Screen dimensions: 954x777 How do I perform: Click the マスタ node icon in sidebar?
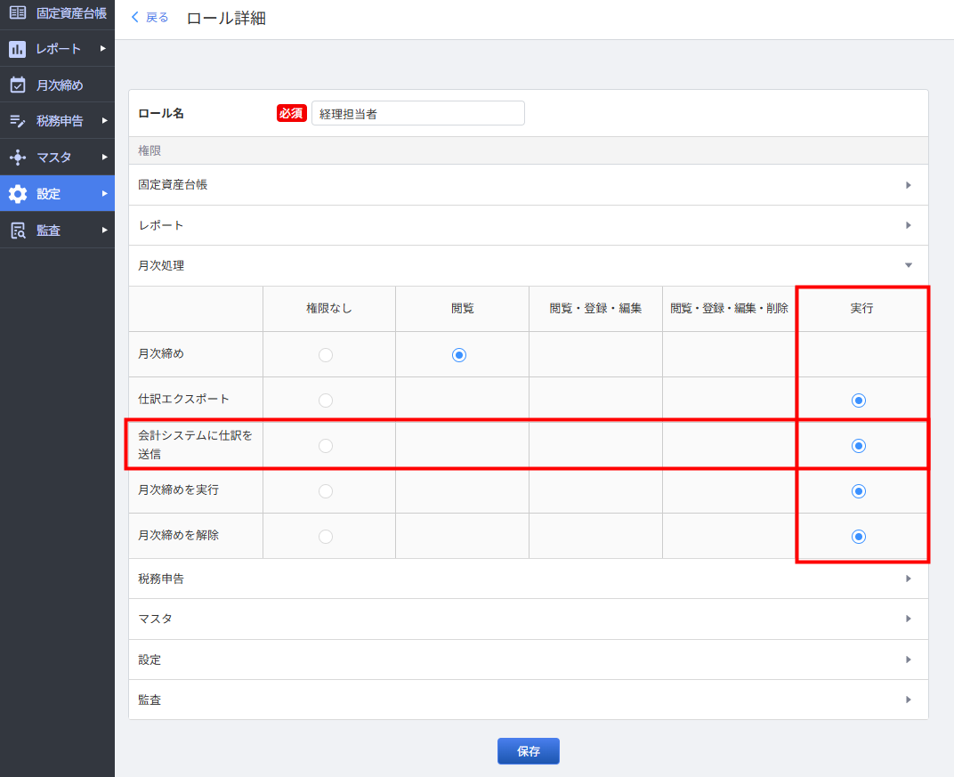pyautogui.click(x=18, y=158)
